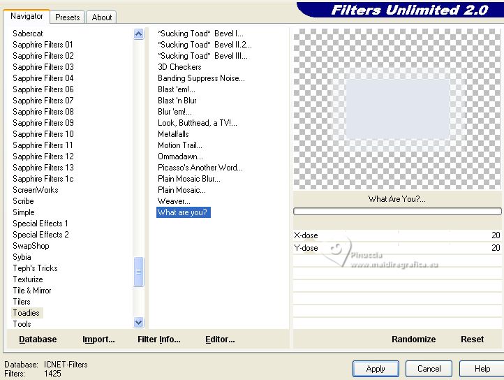Choose the Sucking Toad Bevel II.2 filter
Viewport: 504px width, 380px height.
(205, 45)
